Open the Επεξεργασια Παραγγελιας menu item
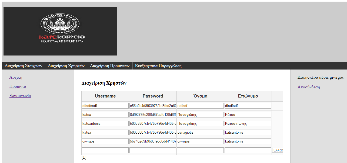The width and height of the screenshot is (347, 163). point(158,66)
